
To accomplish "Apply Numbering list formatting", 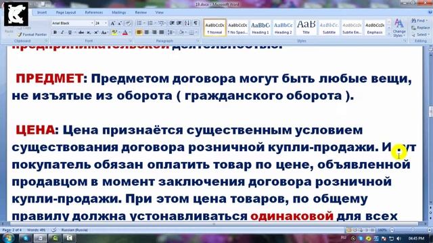I will [150, 23].
